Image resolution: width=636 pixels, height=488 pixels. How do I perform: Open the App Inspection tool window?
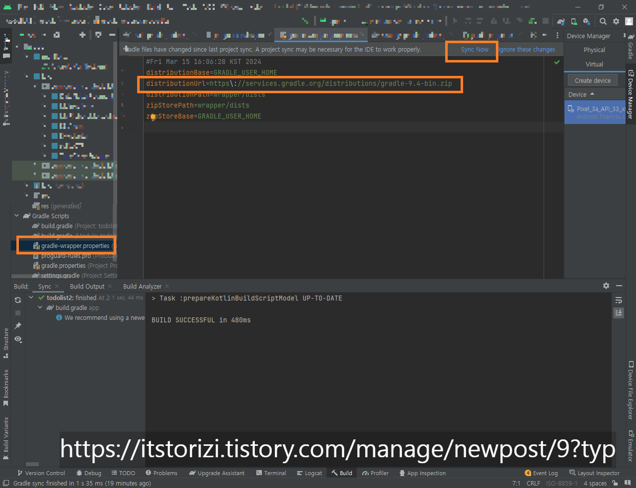422,473
